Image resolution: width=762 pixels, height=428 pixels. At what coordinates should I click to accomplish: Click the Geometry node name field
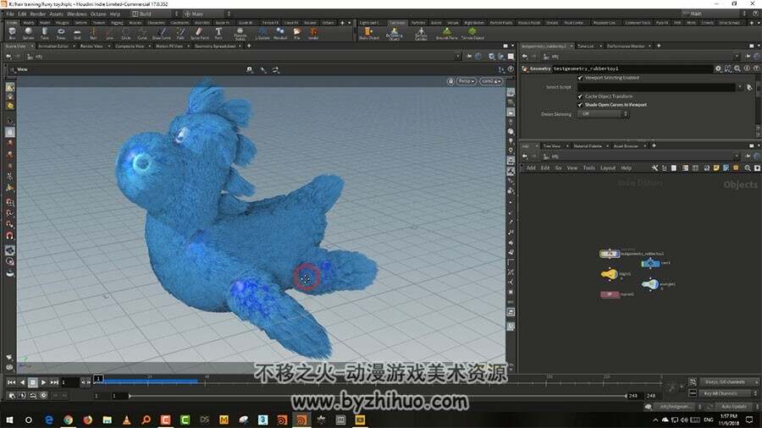tap(632, 69)
